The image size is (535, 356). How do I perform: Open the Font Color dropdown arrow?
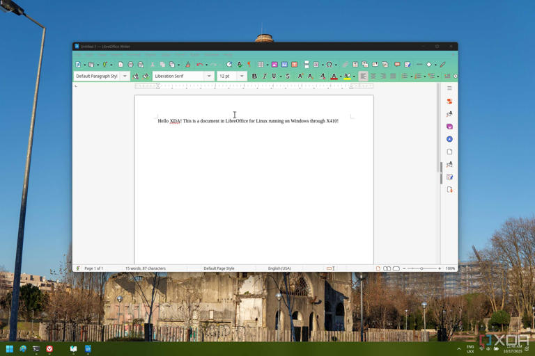[x=341, y=76]
